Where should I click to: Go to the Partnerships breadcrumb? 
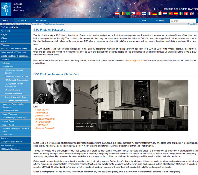click(x=36, y=24)
